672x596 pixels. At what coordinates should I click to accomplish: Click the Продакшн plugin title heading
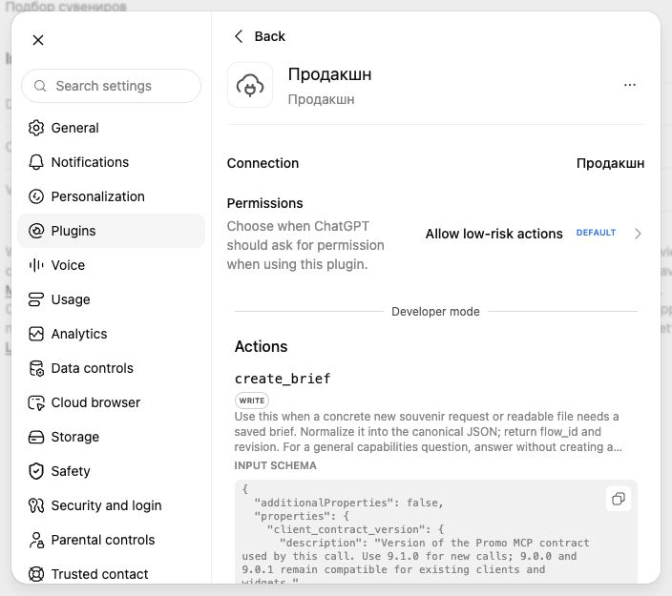[329, 74]
